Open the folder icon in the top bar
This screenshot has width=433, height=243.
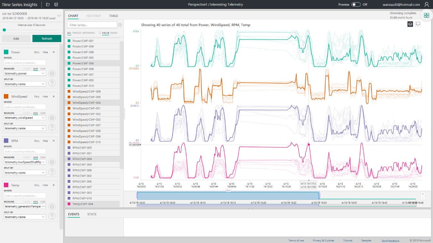[x=48, y=4]
